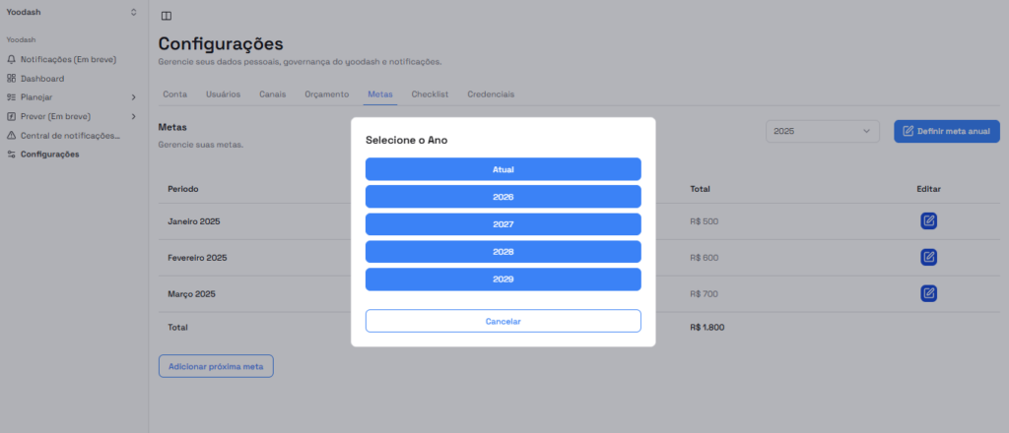Switch to the Credenciais tab
The width and height of the screenshot is (1009, 433).
pyautogui.click(x=491, y=94)
